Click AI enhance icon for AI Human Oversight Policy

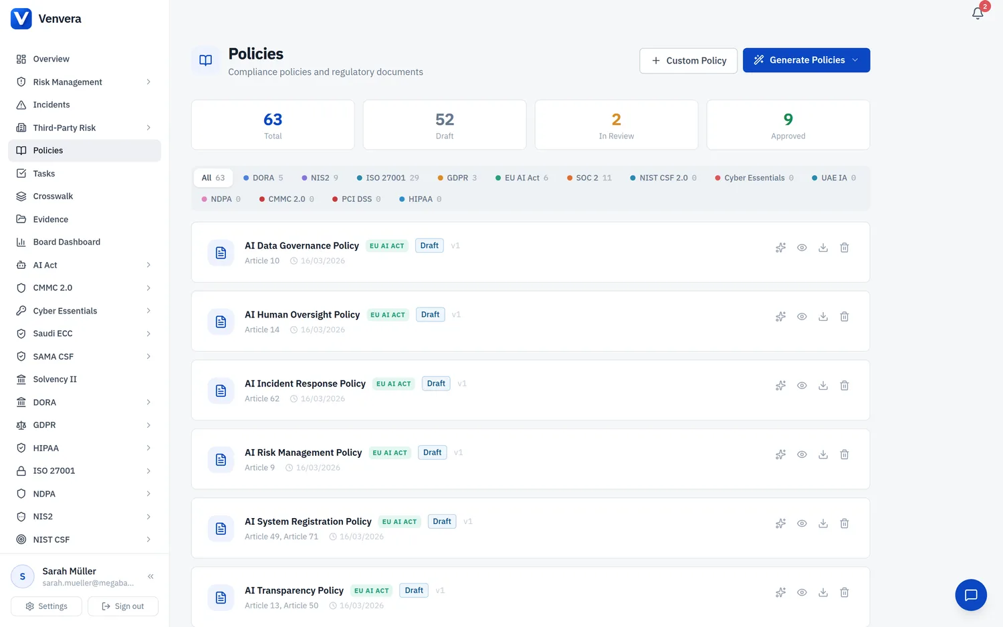780,317
